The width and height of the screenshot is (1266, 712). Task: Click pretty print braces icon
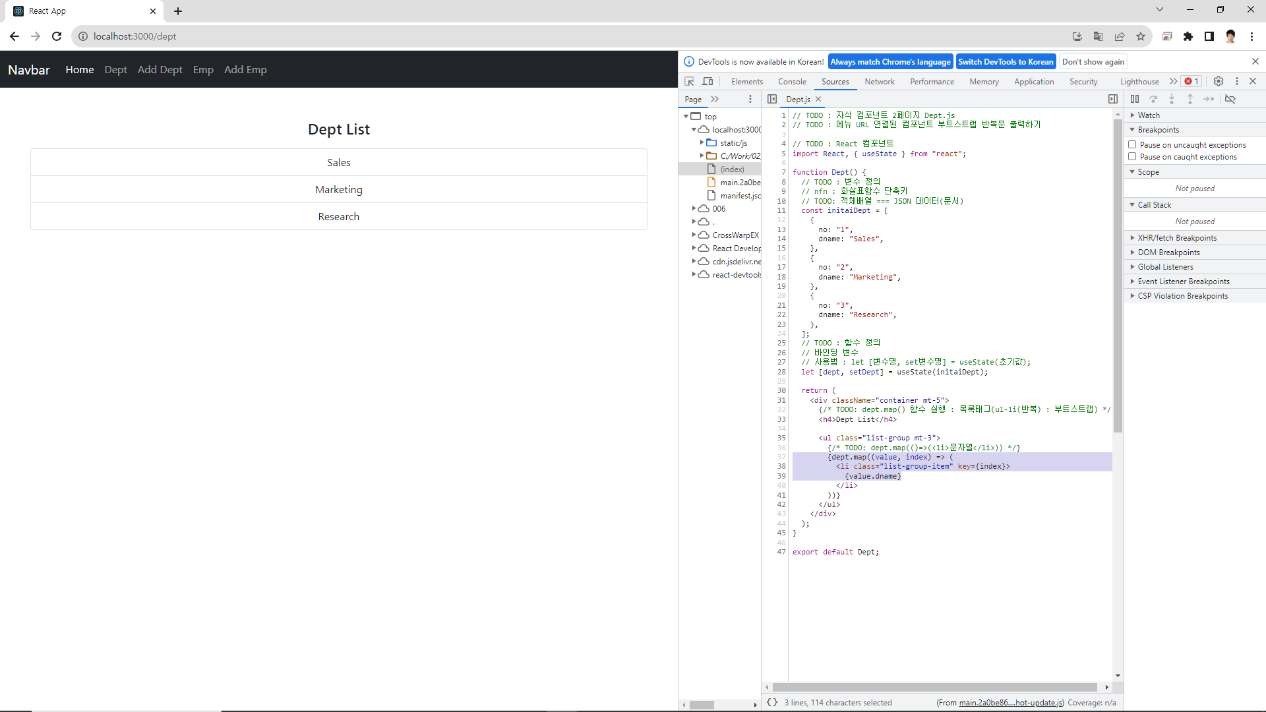772,702
